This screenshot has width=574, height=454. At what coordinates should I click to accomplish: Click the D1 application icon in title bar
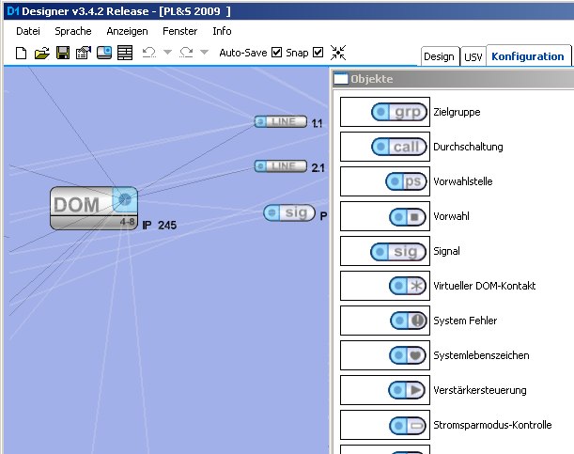(13, 11)
